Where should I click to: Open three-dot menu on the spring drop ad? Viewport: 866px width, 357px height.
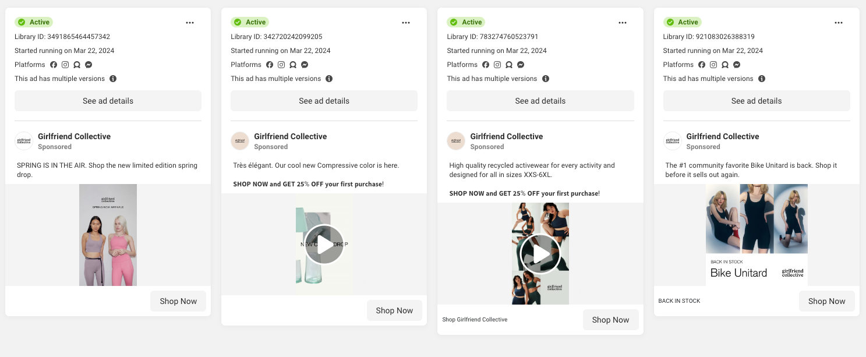[x=190, y=23]
